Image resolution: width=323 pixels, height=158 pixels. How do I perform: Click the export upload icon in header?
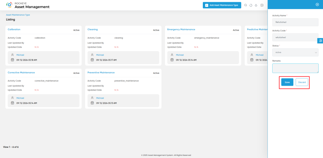256,5
